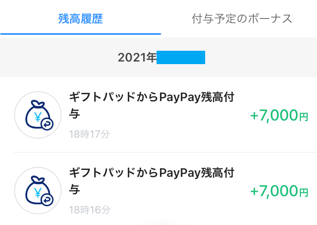Click the blue active-tab underline indicator
The width and height of the screenshot is (317, 225).
80,34
